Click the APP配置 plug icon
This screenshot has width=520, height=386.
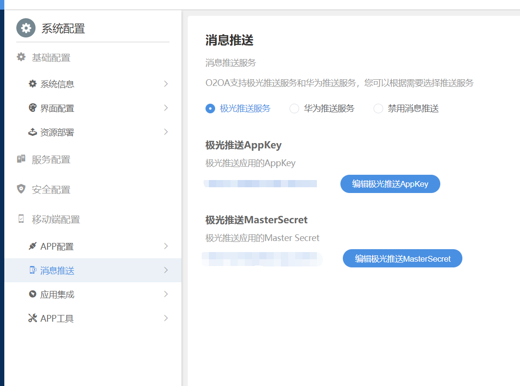33,246
